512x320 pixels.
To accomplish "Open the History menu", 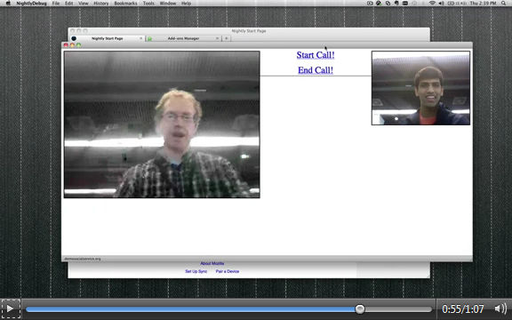I will tap(101, 4).
